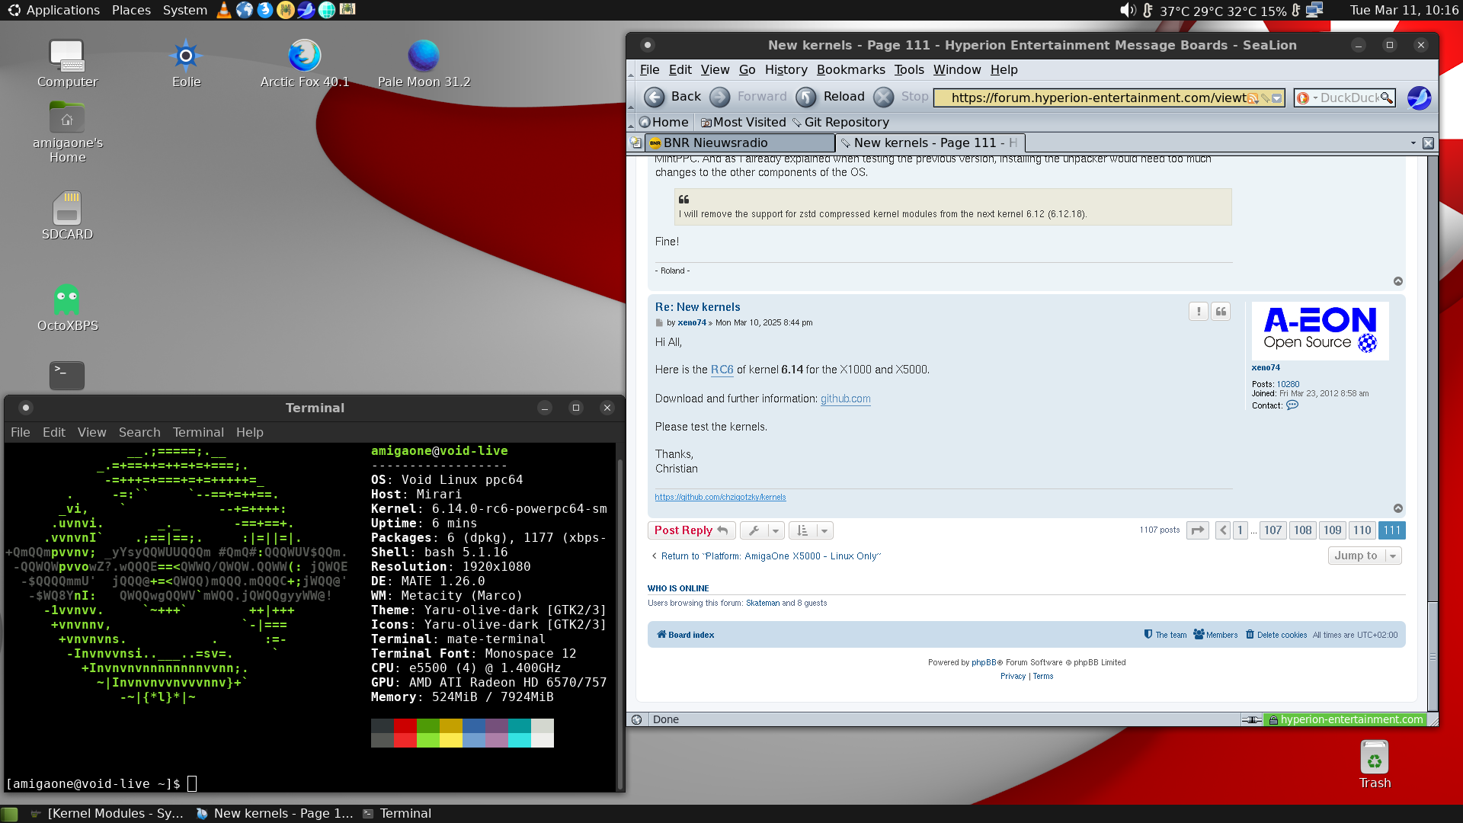The width and height of the screenshot is (1463, 823).
Task: Open the Search menu in Terminal window
Action: [x=139, y=432]
